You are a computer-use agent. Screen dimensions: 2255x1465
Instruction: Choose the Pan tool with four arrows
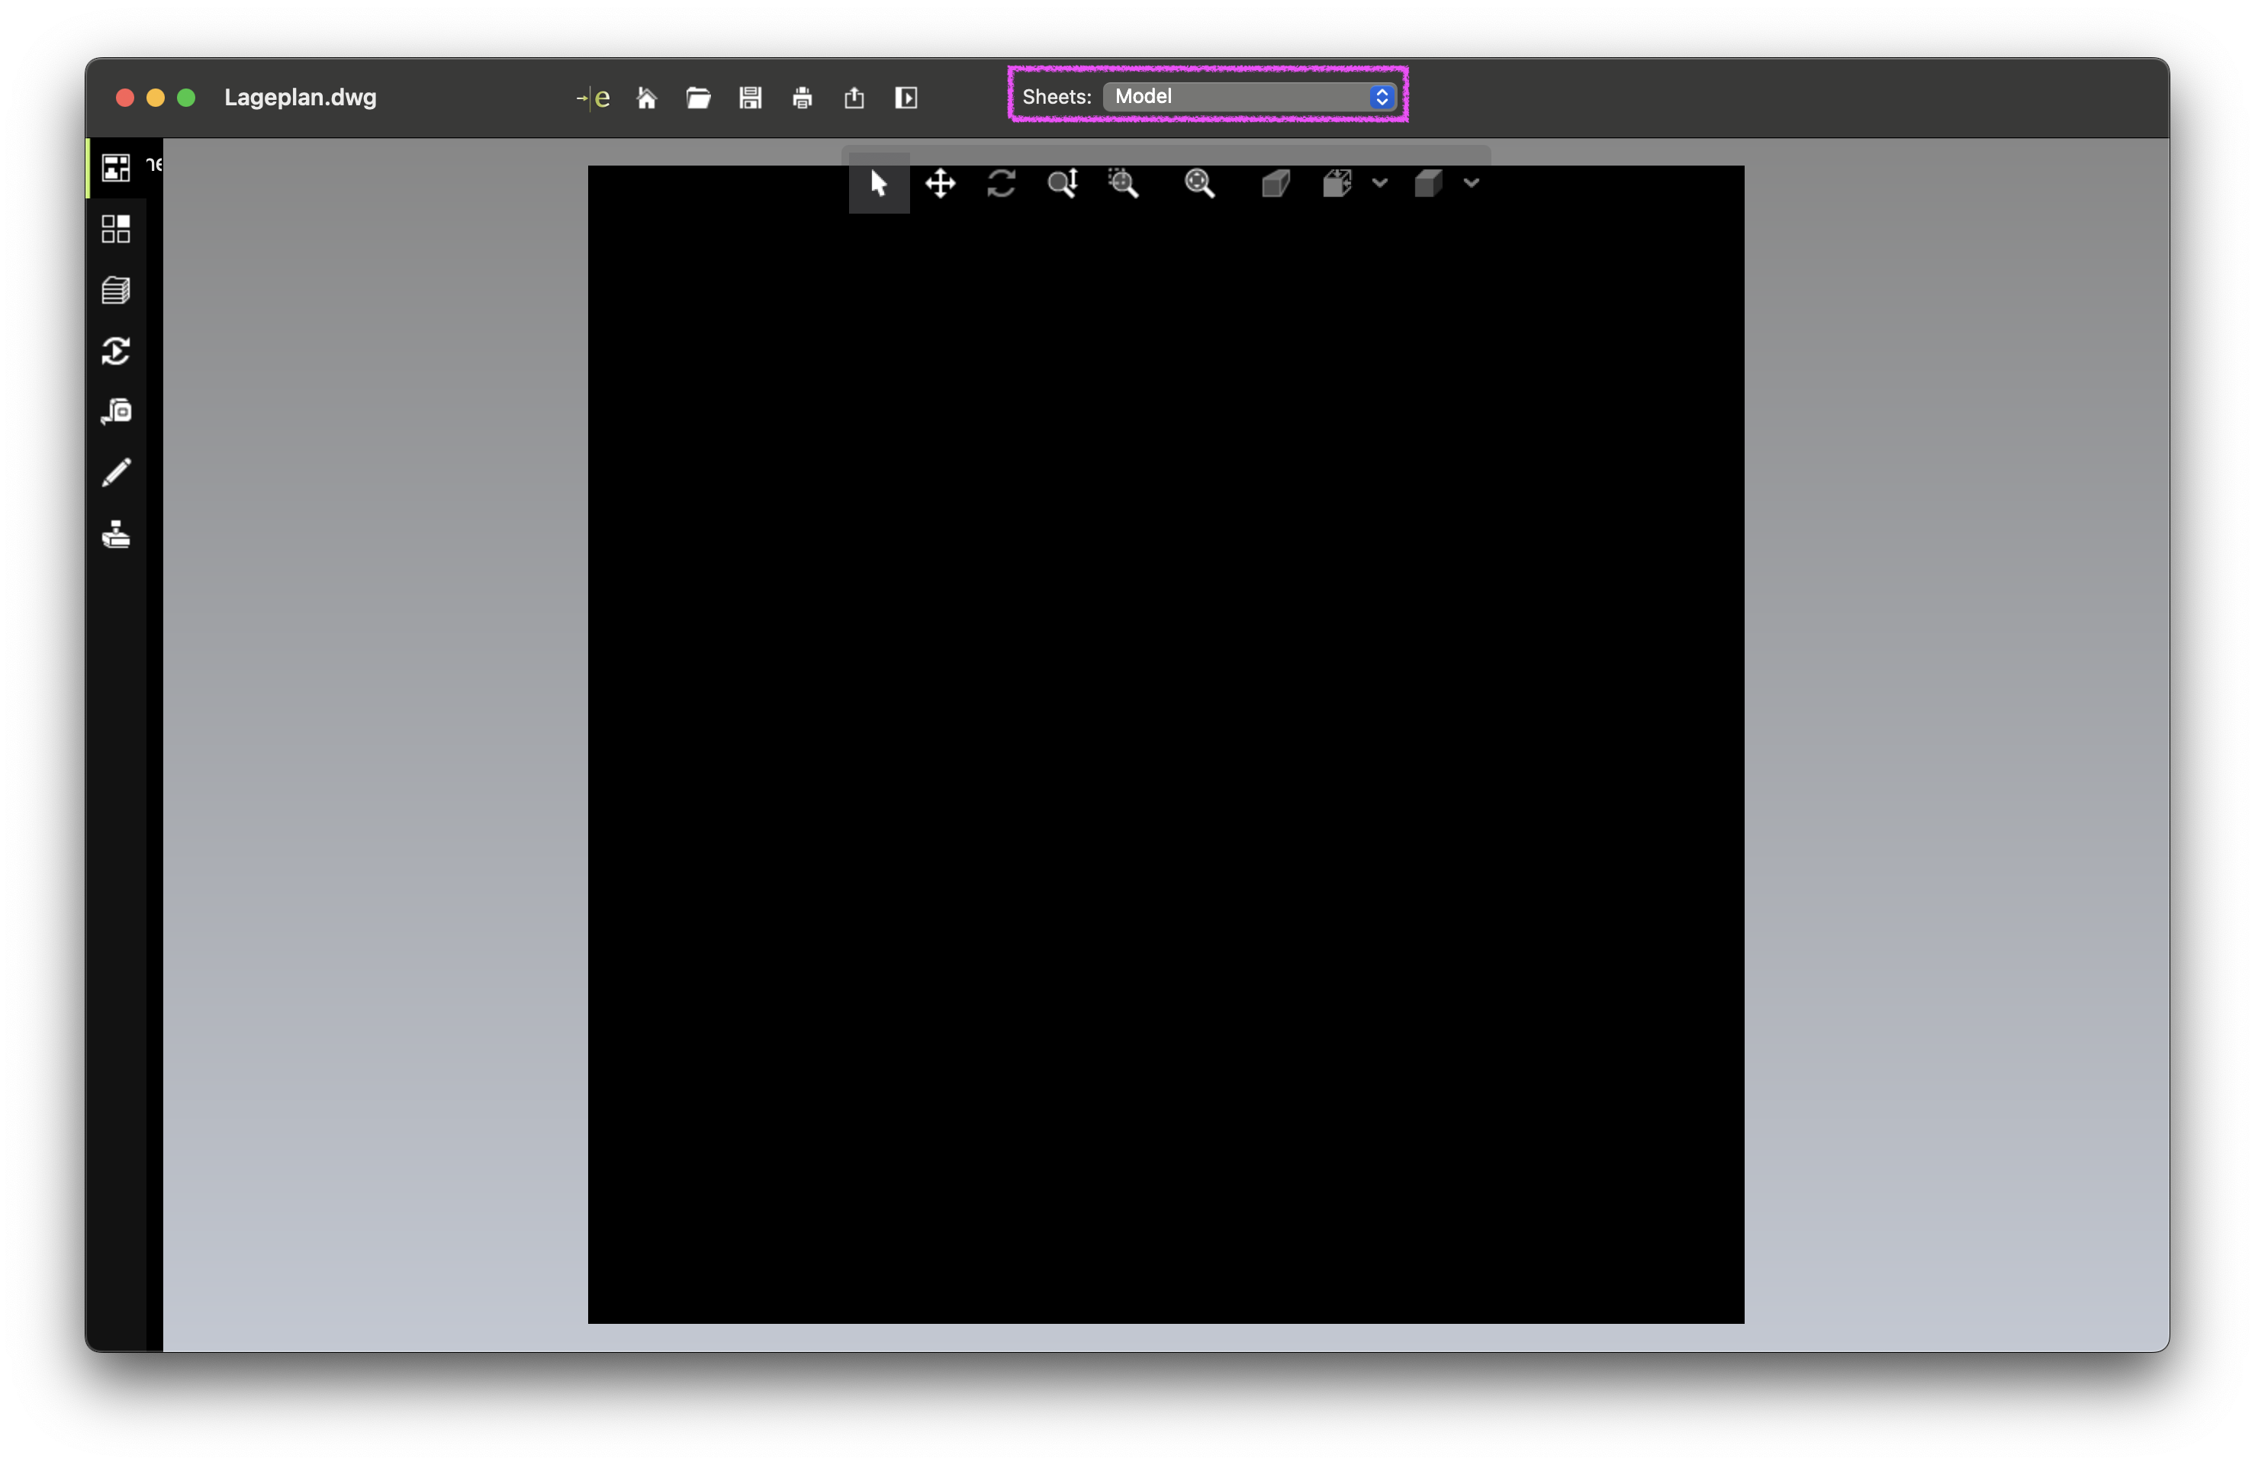(x=940, y=183)
